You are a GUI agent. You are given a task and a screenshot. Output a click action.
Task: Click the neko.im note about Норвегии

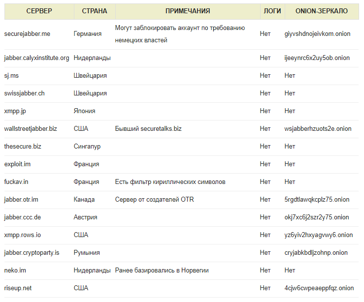[162, 270]
